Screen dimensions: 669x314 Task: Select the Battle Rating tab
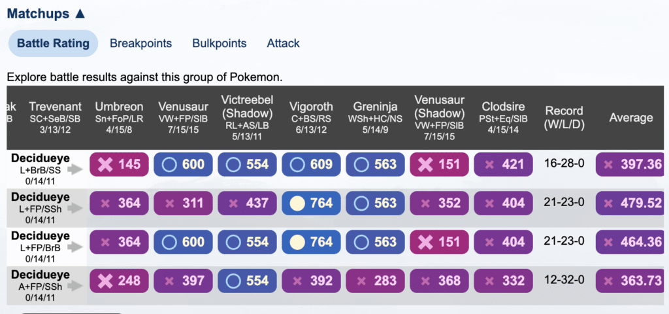click(x=54, y=43)
